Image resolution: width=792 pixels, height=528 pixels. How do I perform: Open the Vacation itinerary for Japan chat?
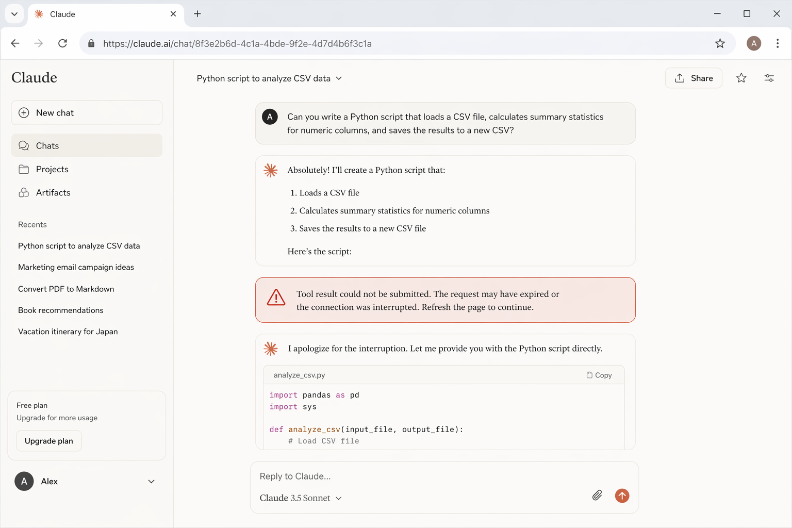(x=68, y=331)
